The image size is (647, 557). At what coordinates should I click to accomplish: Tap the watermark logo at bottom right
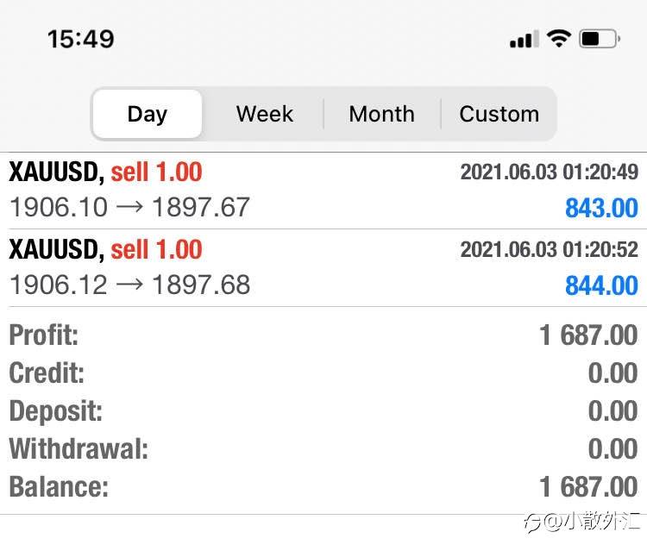click(583, 522)
